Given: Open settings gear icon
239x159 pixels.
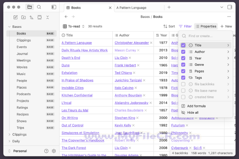Looking at the screenshot, I should point(54,151).
